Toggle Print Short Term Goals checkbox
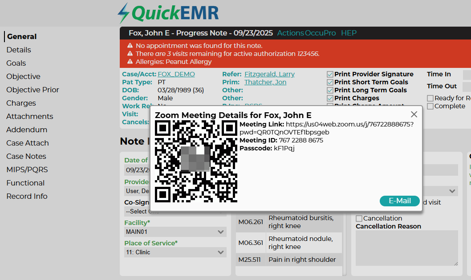 click(330, 83)
